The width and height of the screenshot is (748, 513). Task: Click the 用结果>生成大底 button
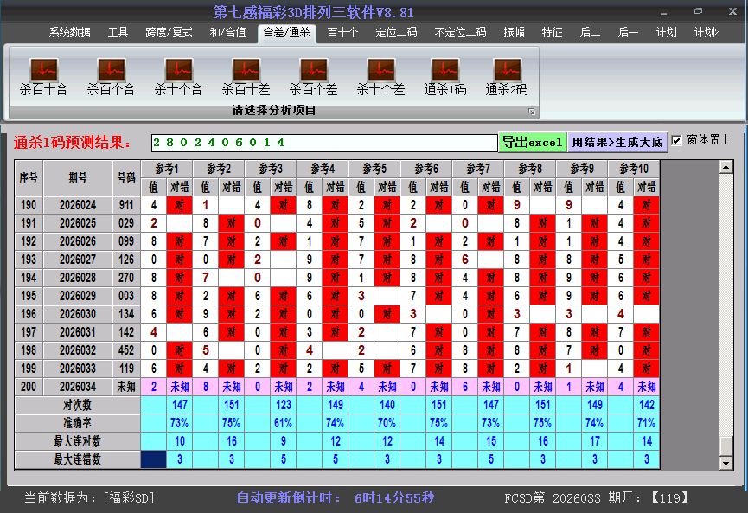coord(617,142)
